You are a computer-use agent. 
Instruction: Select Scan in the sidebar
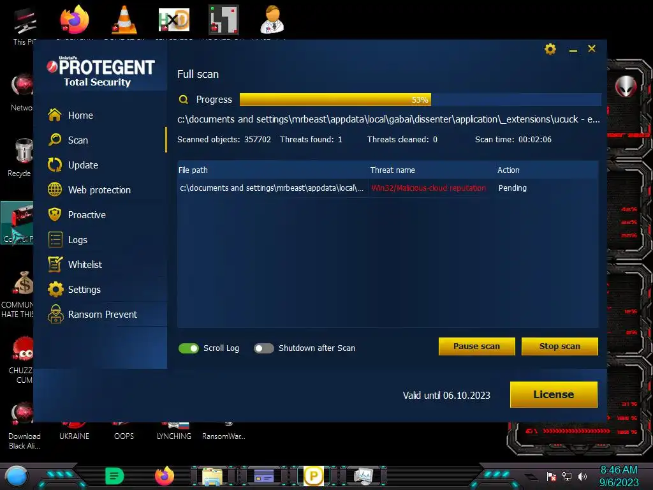[x=78, y=140]
